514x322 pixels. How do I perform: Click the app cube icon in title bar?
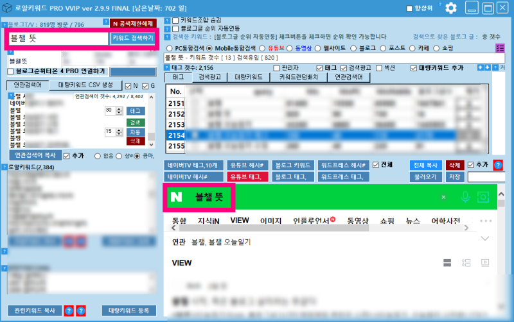[7, 8]
